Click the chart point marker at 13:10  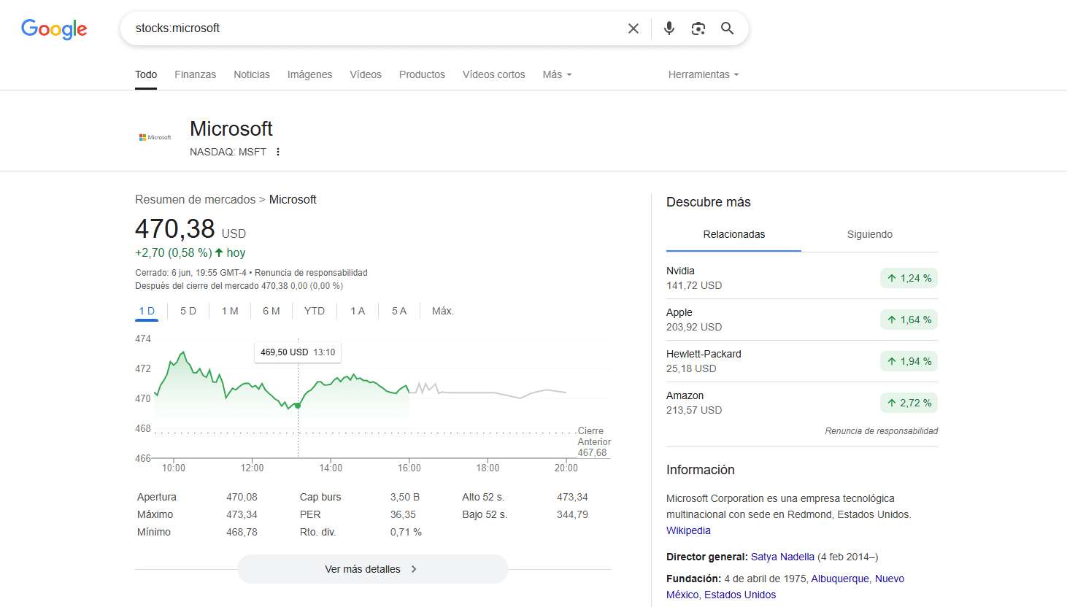click(298, 405)
